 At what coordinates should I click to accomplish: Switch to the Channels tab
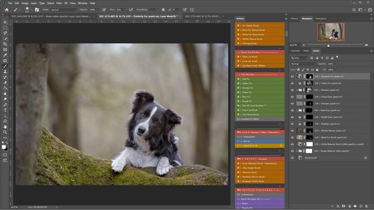[x=295, y=51]
